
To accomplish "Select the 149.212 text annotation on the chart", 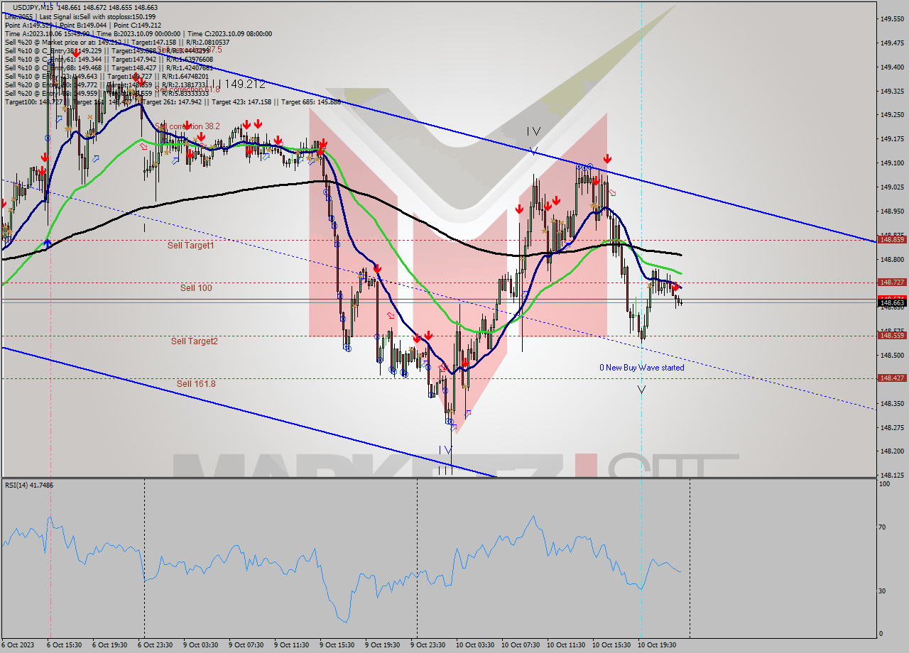I will tap(248, 85).
